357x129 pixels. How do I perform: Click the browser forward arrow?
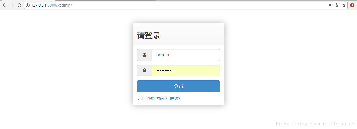coord(12,5)
